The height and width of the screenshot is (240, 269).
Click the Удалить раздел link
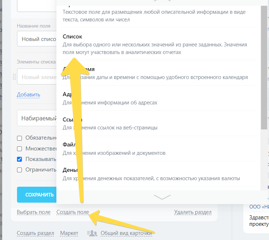[x=193, y=212]
